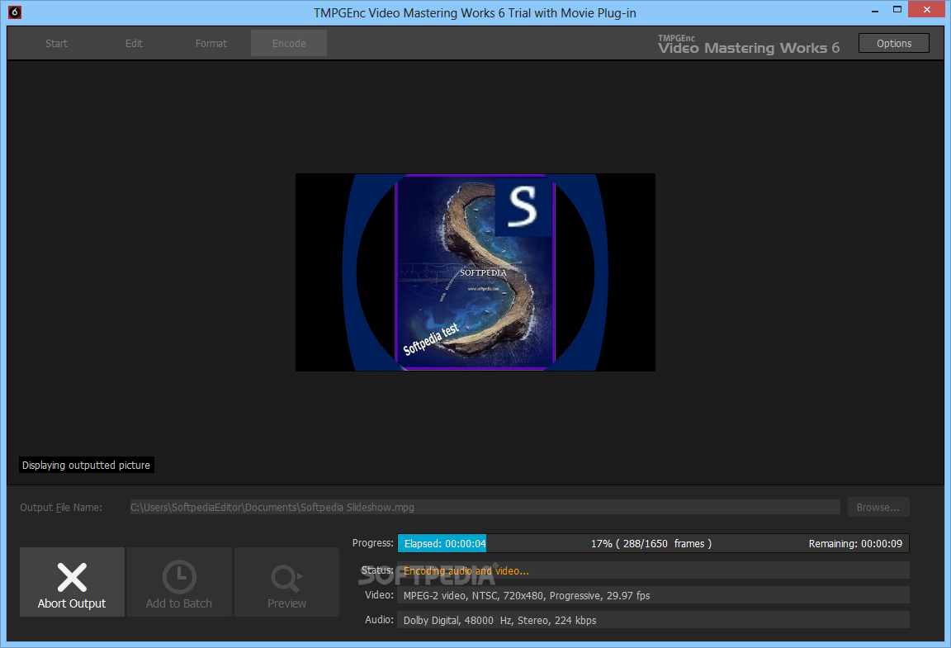Minimize the TMPGEnc window
The height and width of the screenshot is (648, 951).
pyautogui.click(x=874, y=10)
